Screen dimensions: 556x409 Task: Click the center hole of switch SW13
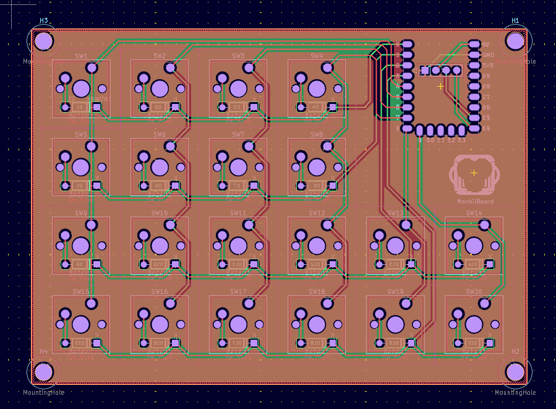click(395, 246)
